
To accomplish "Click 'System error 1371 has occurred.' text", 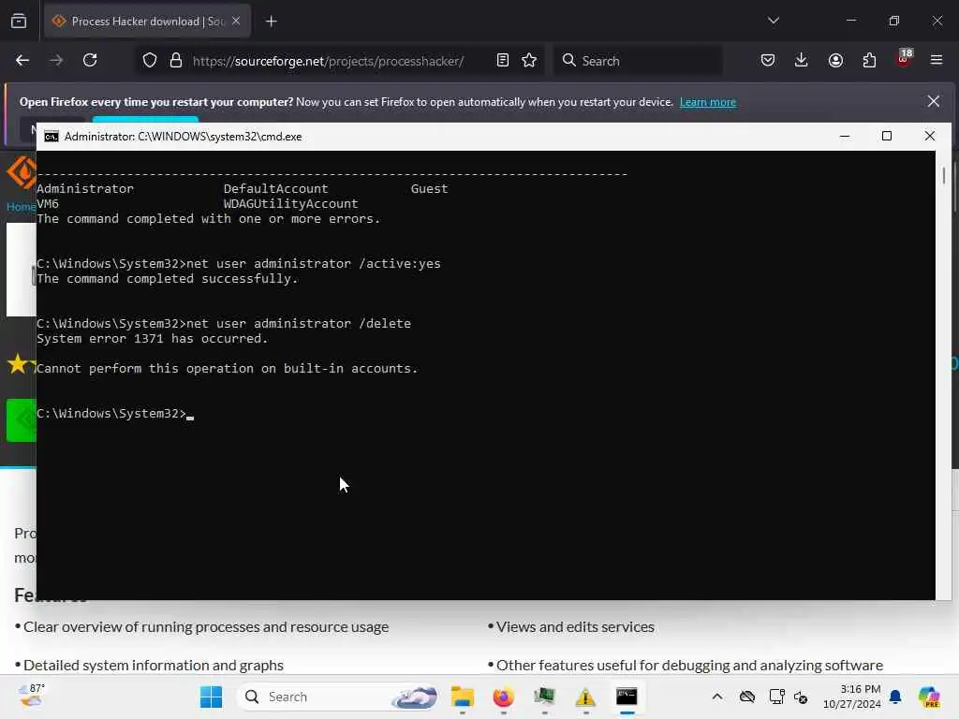I will coord(153,339).
